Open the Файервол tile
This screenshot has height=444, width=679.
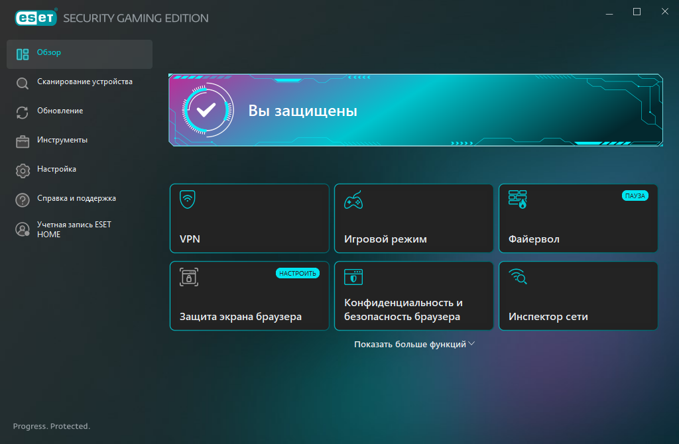(578, 218)
